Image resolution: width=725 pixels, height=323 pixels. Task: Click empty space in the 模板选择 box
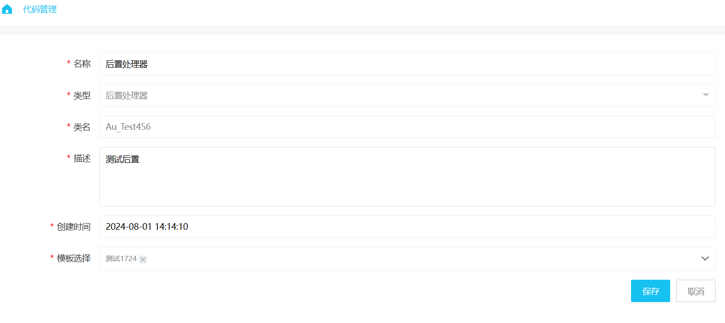point(406,259)
